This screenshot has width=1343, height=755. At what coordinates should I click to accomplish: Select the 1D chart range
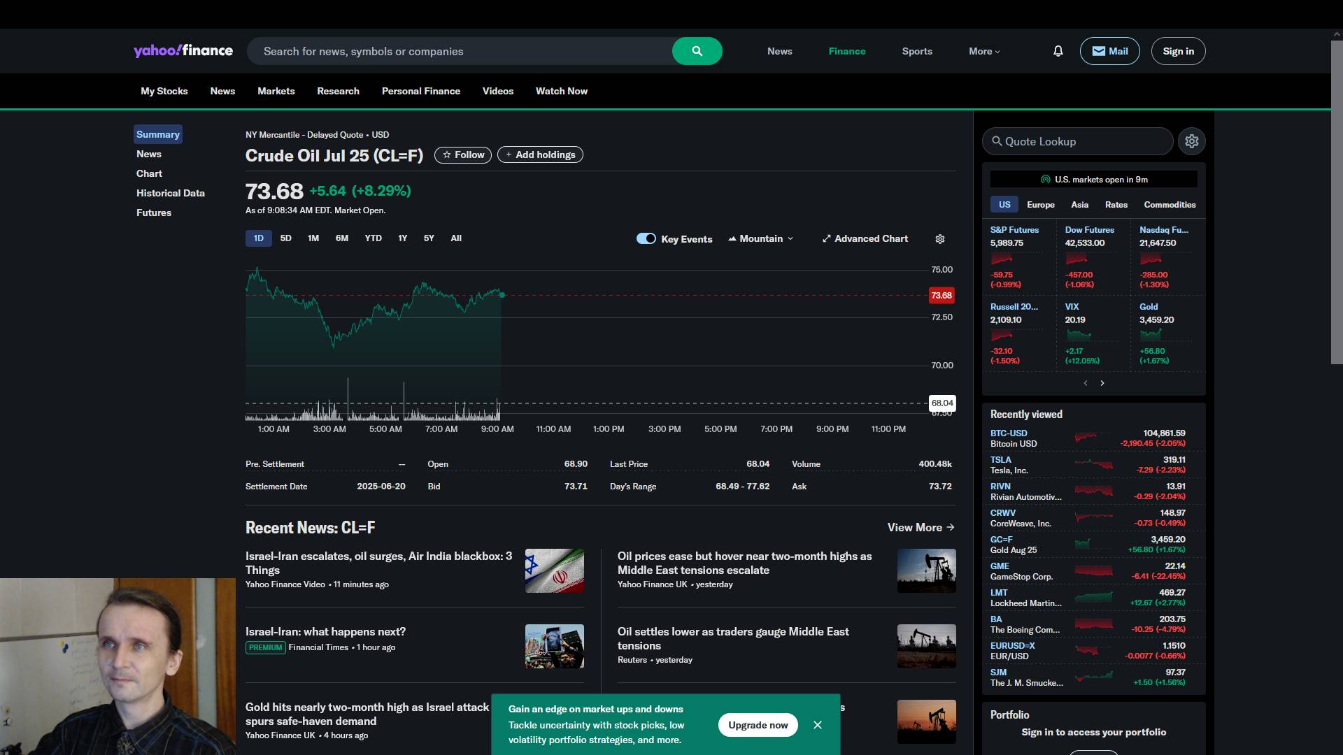point(258,238)
